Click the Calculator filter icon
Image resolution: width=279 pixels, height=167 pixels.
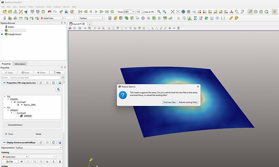point(110,18)
